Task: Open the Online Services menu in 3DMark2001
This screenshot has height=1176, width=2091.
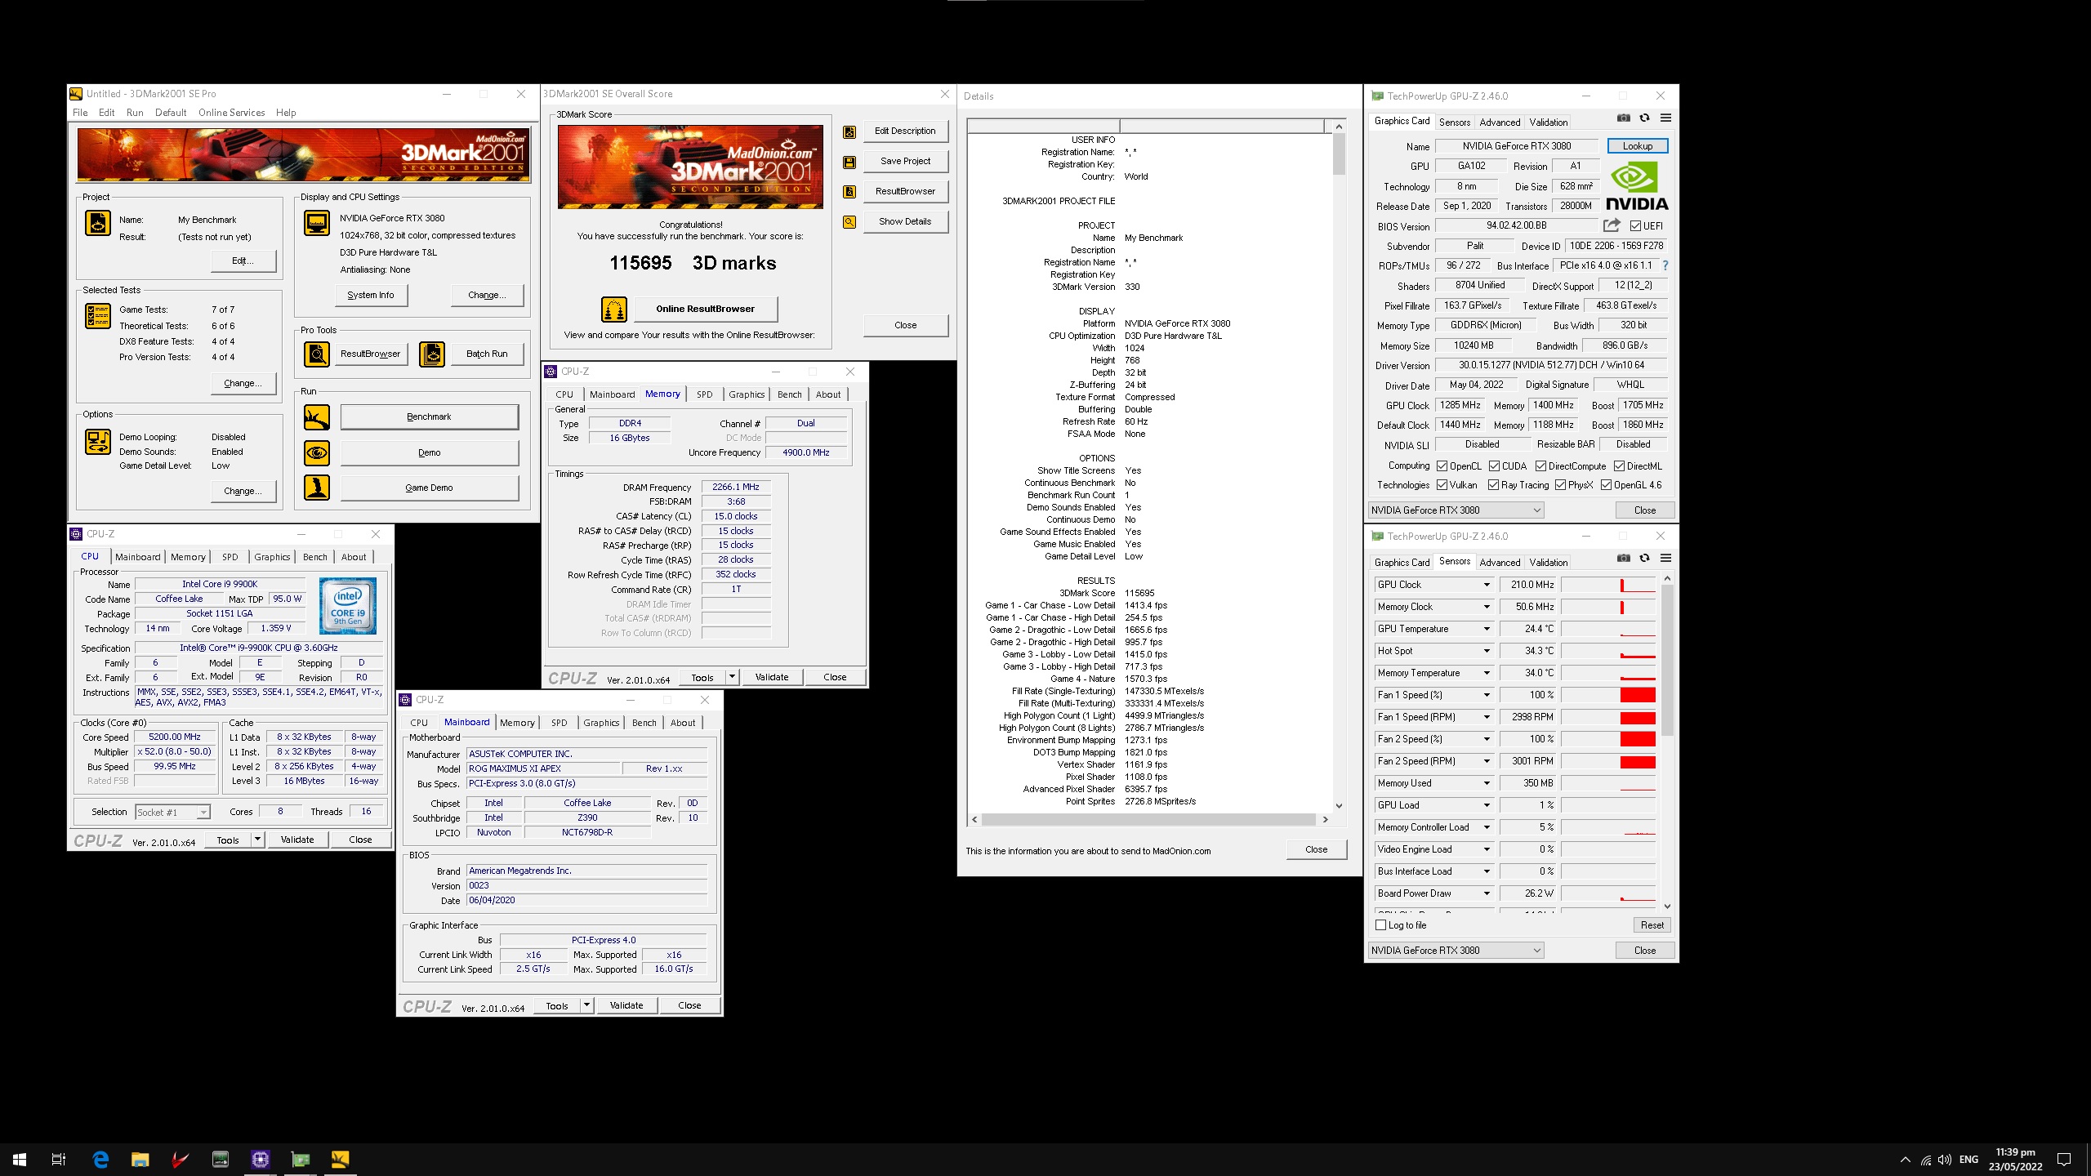Action: [231, 113]
